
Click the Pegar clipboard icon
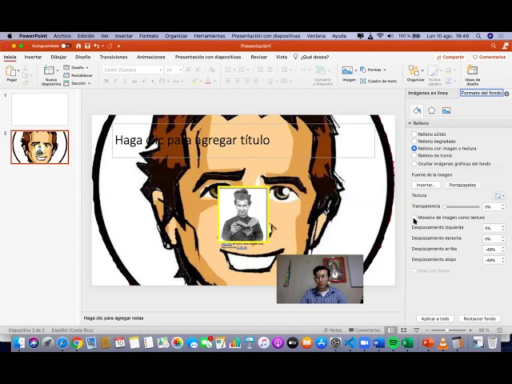[x=11, y=71]
